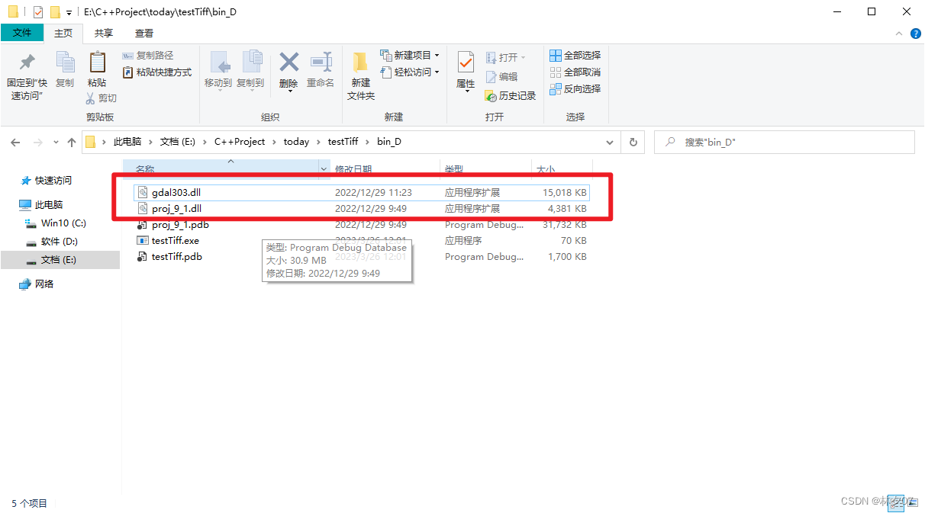Click Invert Selection (反向选择)
Image resolution: width=925 pixels, height=513 pixels.
575,89
